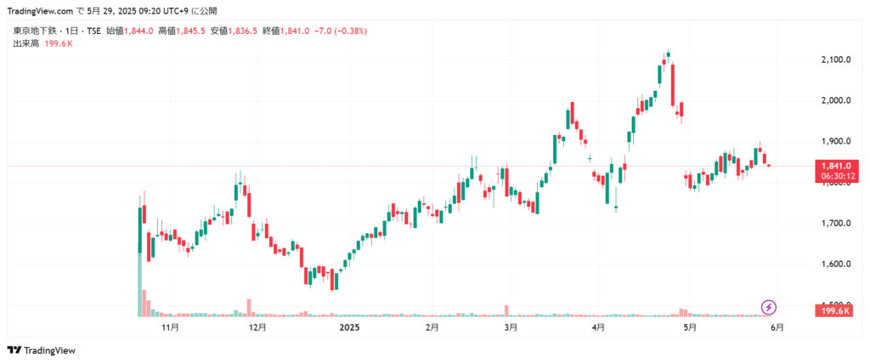Click the 出来高 volume indicator label
Image resolution: width=870 pixels, height=363 pixels.
(25, 43)
